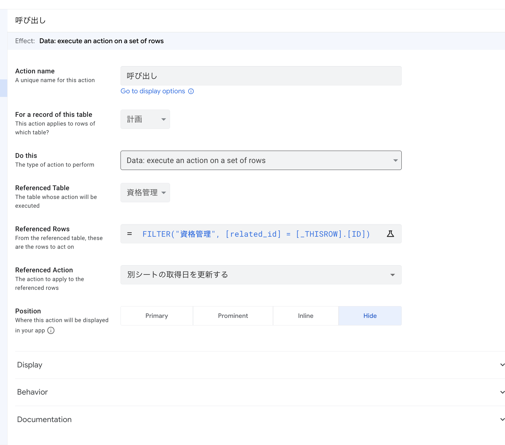Click the Go to display options link
Viewport: 505px width, 445px height.
tap(153, 91)
